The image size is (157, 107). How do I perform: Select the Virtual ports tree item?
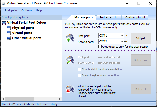click(22, 33)
